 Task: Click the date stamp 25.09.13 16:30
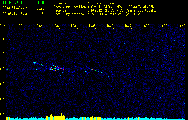click(x=15, y=14)
